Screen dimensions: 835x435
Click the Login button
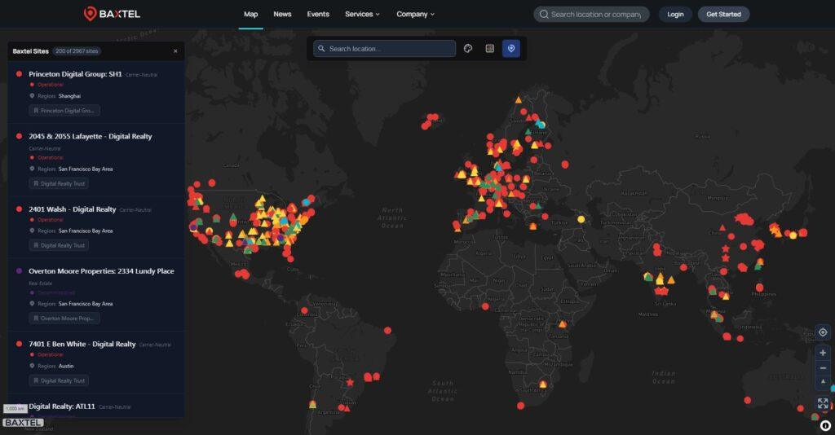pos(675,15)
